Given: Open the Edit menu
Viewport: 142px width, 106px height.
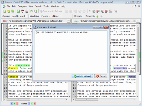Looking at the screenshot, I should pyautogui.click(x=14, y=6).
